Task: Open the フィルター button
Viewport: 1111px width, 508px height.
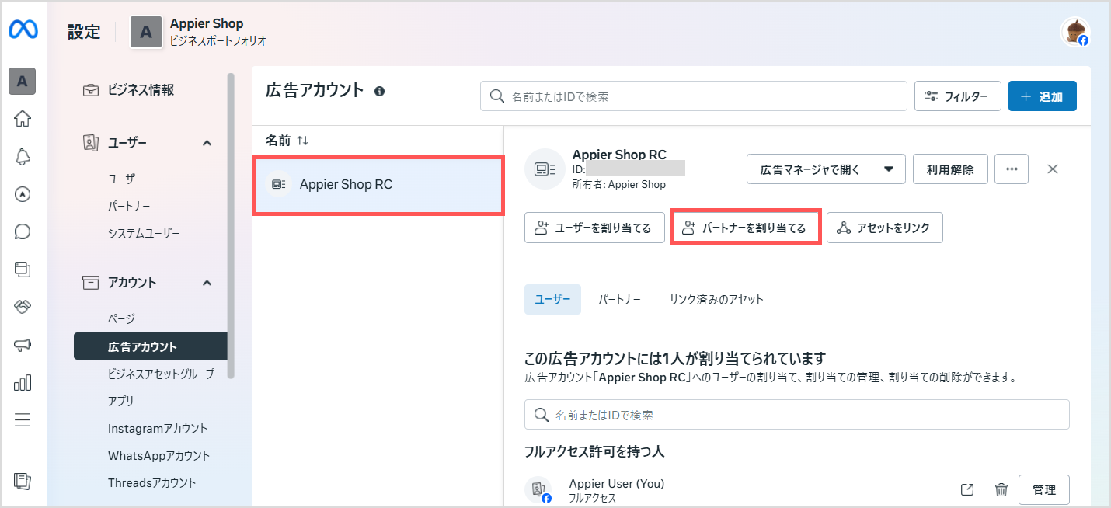Action: [957, 96]
